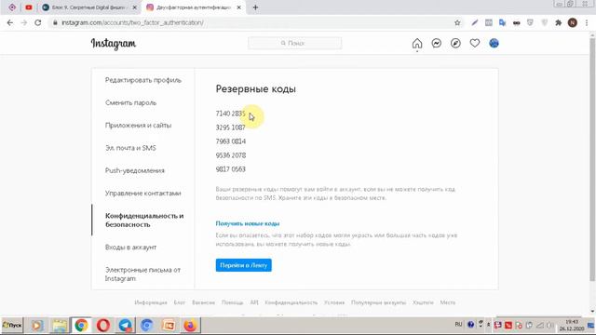This screenshot has height=335, width=596.
Task: Reload the current page
Action: tap(37, 22)
